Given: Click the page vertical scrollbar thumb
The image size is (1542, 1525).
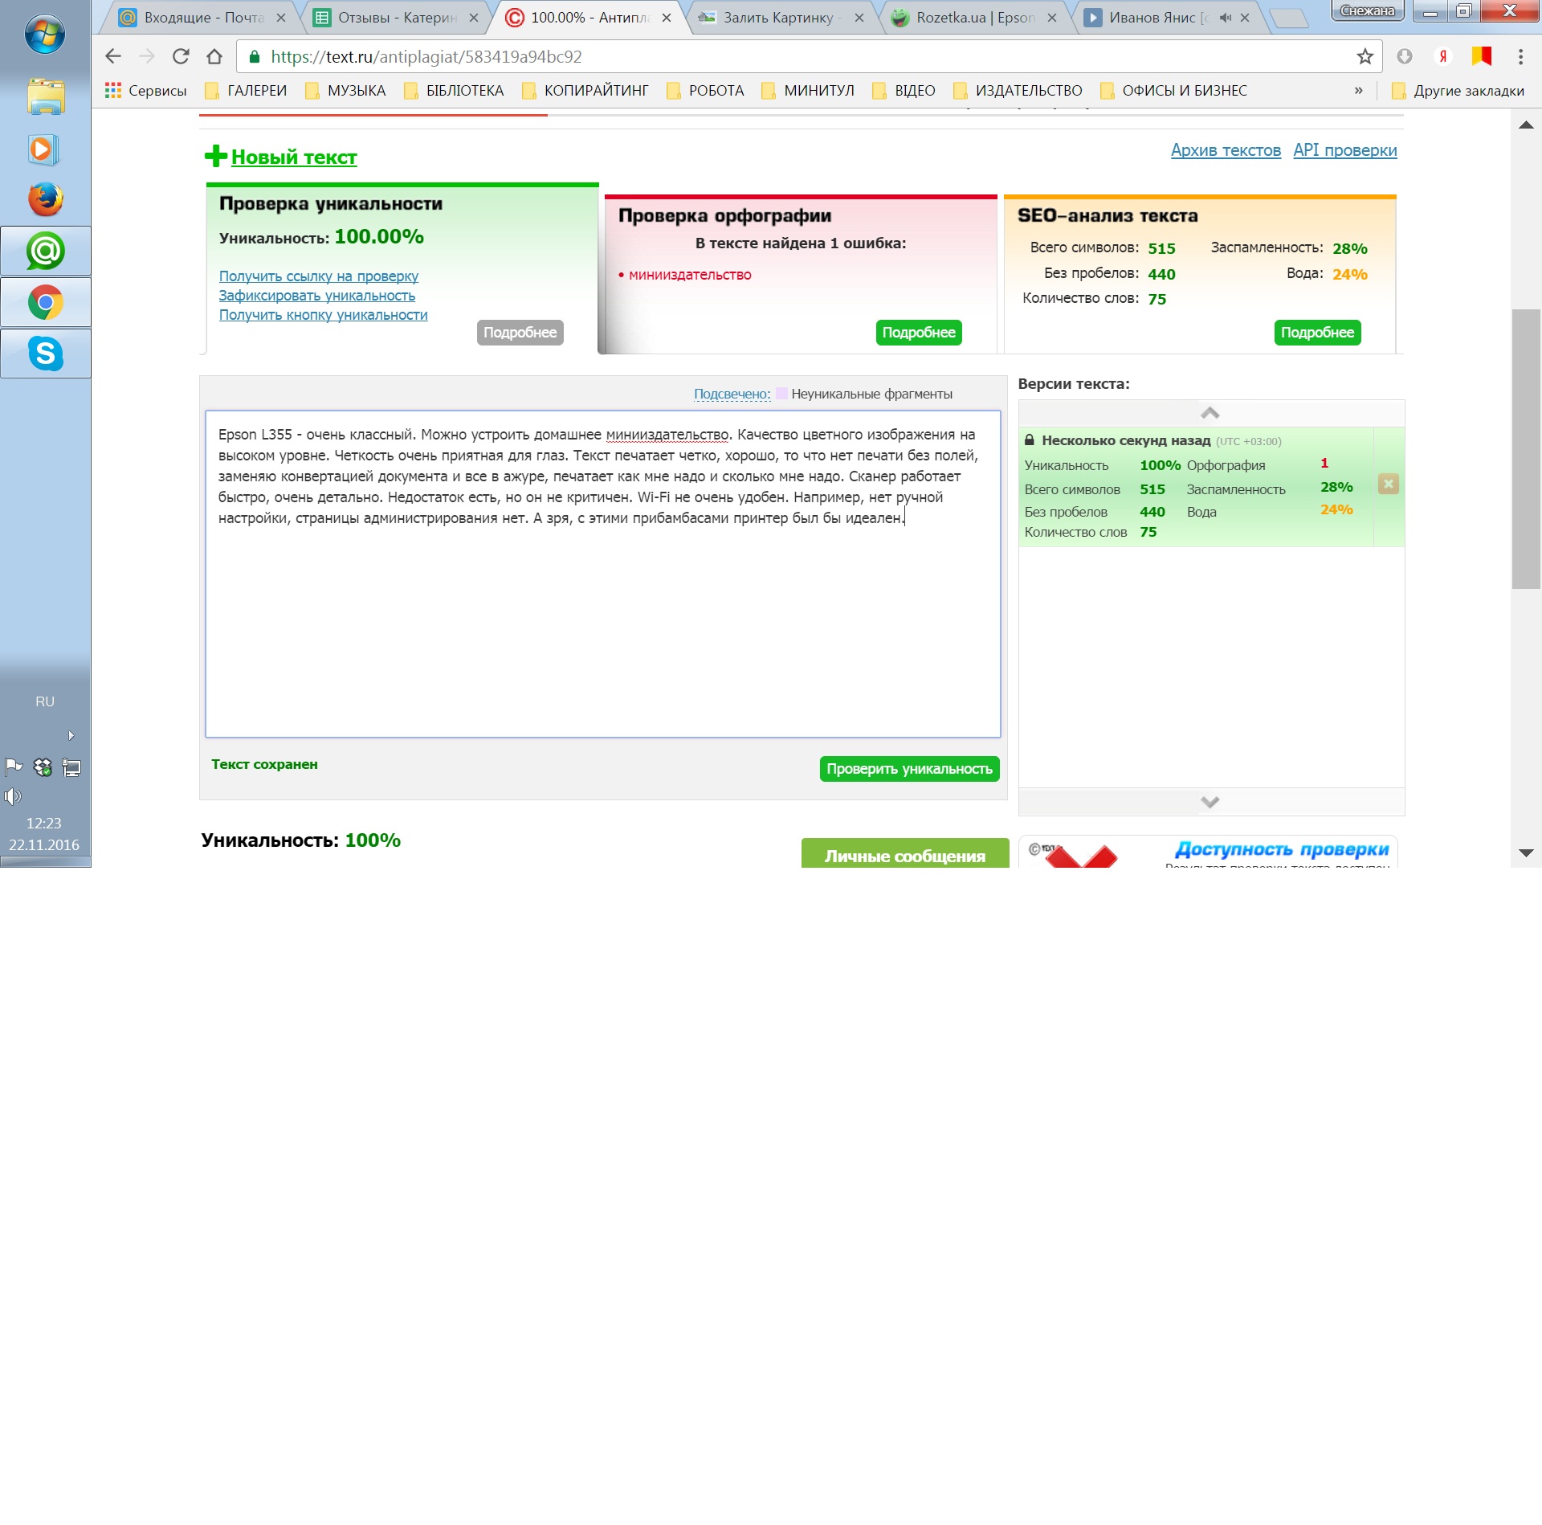Looking at the screenshot, I should 1526,448.
